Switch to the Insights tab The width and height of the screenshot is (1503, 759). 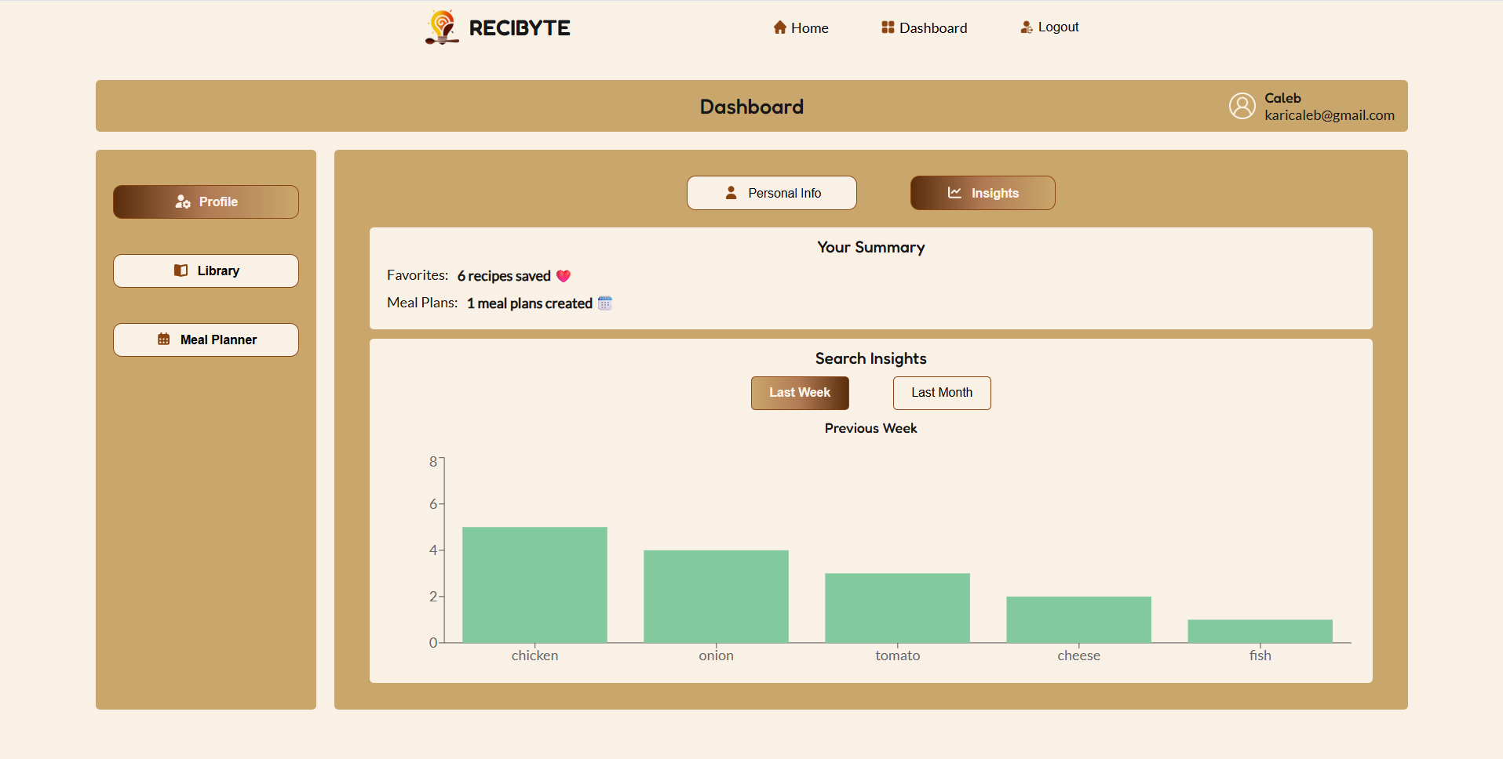click(x=982, y=192)
